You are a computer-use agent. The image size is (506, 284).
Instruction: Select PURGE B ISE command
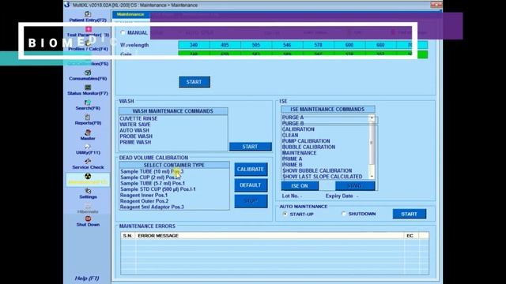click(x=293, y=123)
